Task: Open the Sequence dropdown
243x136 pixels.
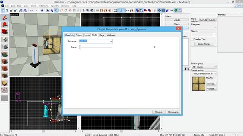Action: [x=111, y=41]
